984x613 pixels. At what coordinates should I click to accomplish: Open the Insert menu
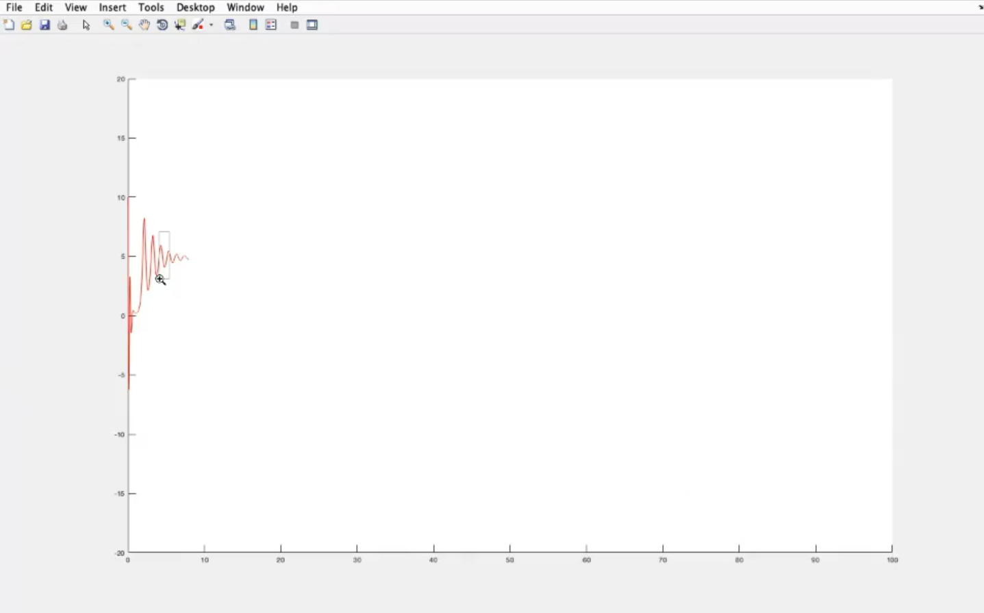112,8
